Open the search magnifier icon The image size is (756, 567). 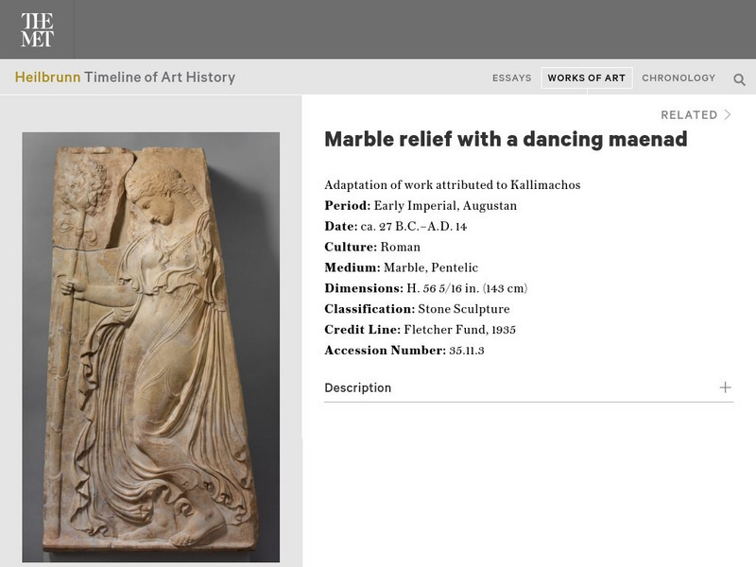pos(739,79)
